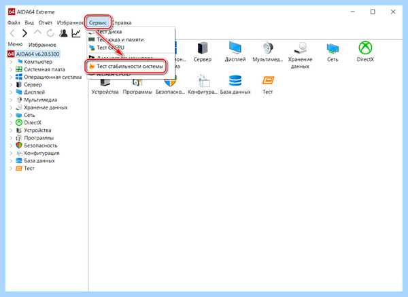Viewport: 408px width, 297px height.
Task: Open the Вид menu
Action: click(29, 22)
